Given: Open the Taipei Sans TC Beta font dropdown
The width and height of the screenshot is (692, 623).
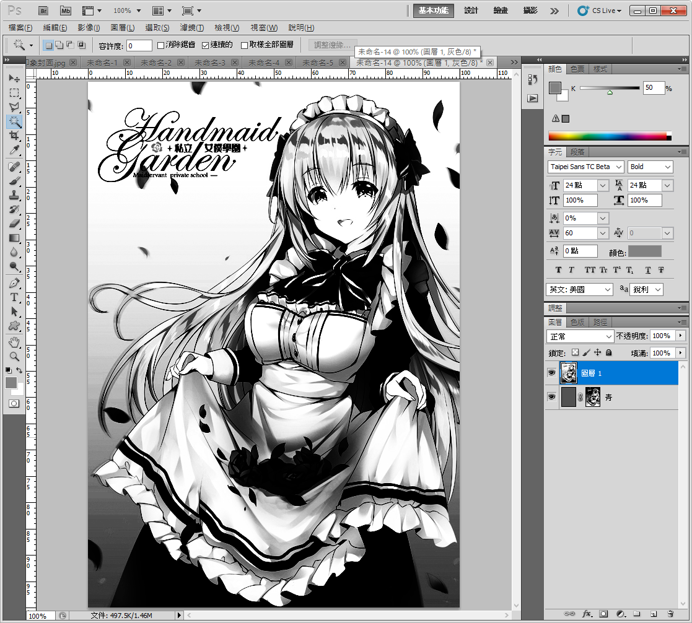Looking at the screenshot, I should point(585,167).
